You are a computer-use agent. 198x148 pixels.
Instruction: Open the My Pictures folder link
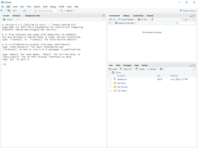coord(122,87)
